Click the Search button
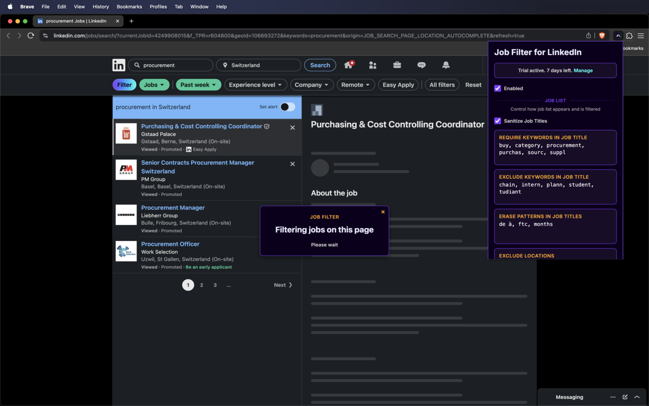Viewport: 649px width, 406px height. coord(320,65)
